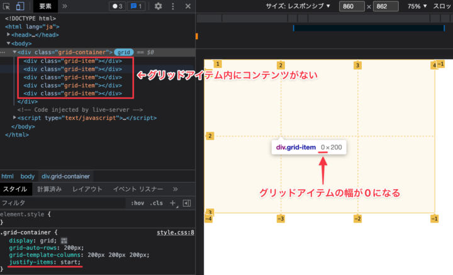453x275 pixels.
Task: Select the html lang="ja" line
Action: pyautogui.click(x=32, y=26)
